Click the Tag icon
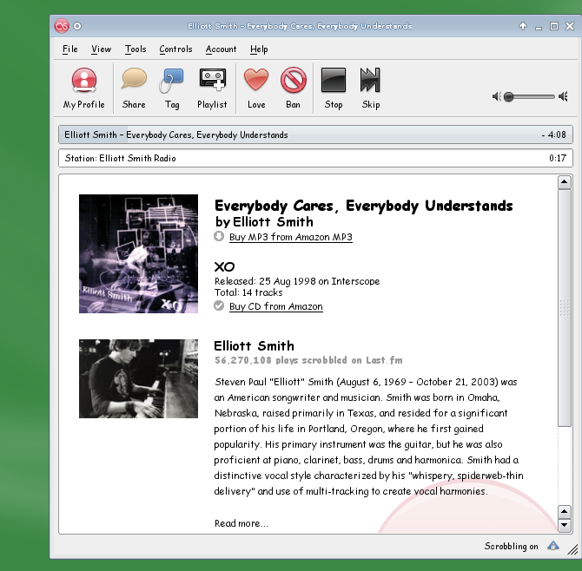 pyautogui.click(x=171, y=80)
